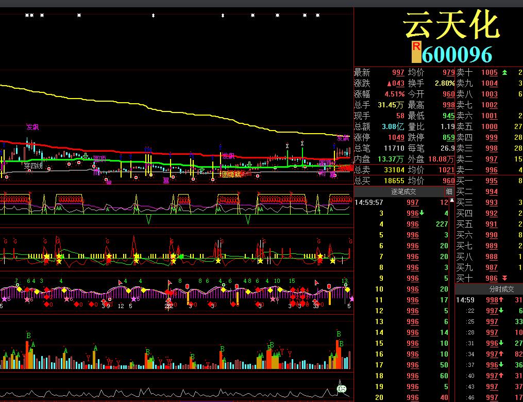The height and width of the screenshot is (402, 523).
Task: Select the 卖七 ask row at 1002
Action: click(x=490, y=105)
